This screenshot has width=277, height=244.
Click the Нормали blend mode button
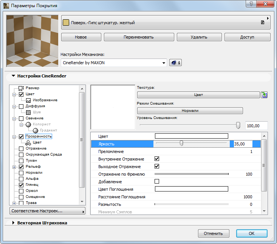tap(190, 111)
